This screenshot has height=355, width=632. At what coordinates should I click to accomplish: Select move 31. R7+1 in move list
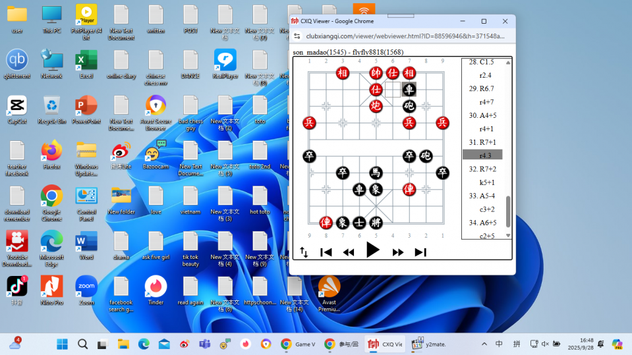pos(482,142)
